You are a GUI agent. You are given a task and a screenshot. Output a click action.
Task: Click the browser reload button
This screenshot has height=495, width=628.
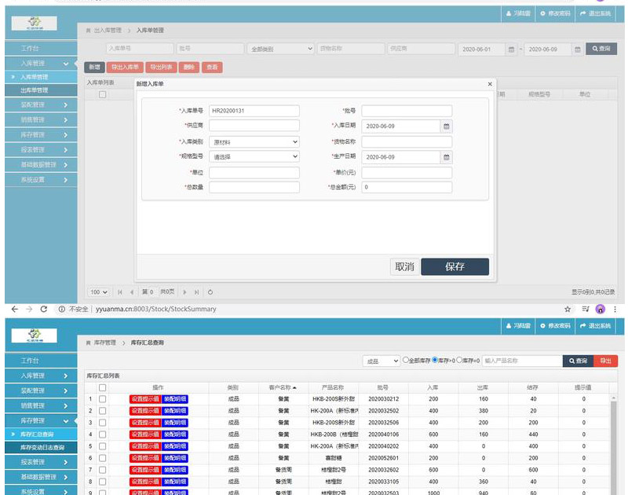(44, 310)
